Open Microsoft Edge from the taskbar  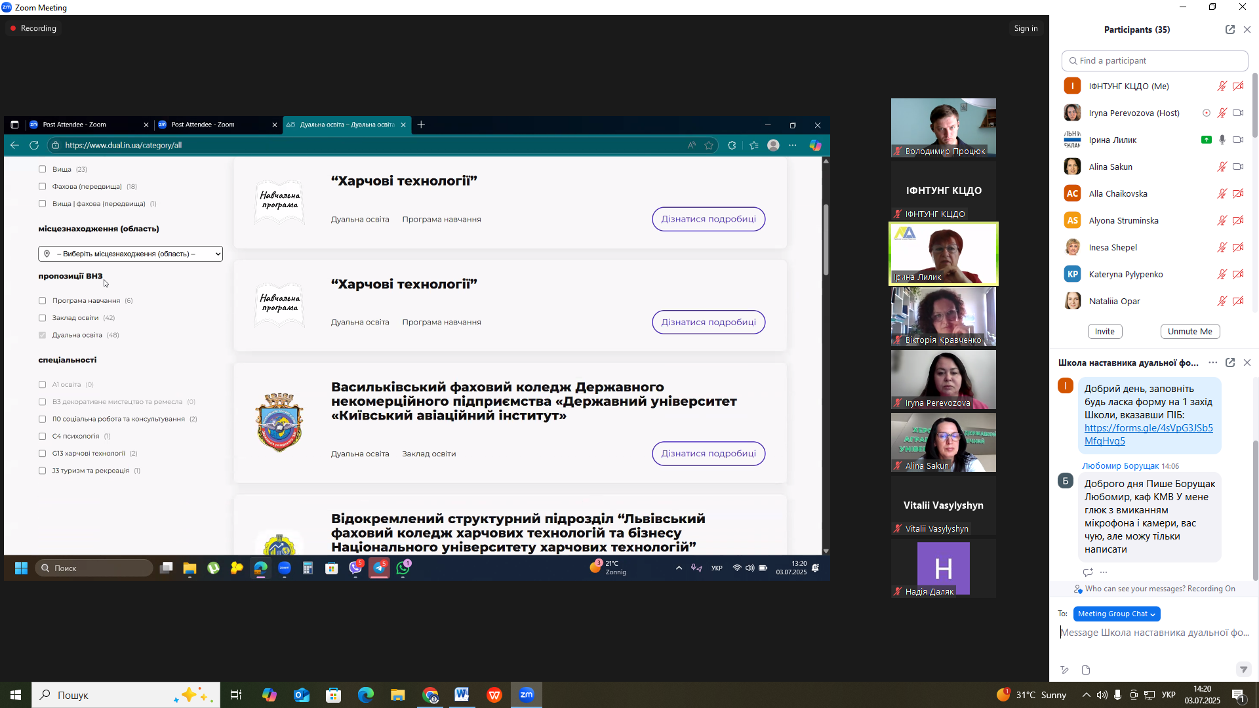(x=366, y=695)
